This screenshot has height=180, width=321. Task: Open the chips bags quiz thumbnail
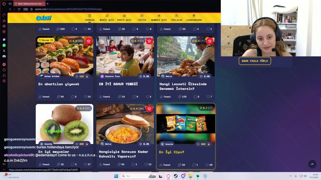[186, 124]
